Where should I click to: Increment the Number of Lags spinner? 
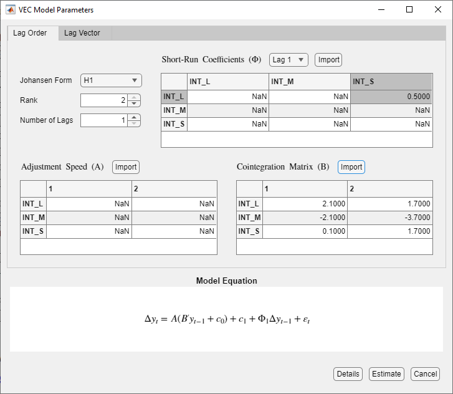click(134, 117)
